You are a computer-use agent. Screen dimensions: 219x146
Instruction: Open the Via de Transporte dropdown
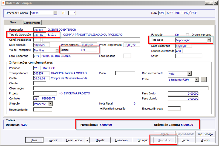[x=57, y=50]
